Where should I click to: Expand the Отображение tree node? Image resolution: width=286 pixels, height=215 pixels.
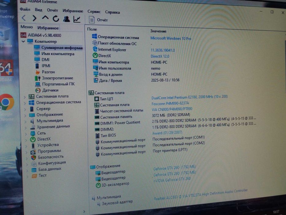(x=25, y=115)
